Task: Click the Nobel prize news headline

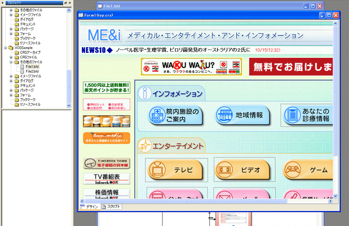Action: point(183,50)
